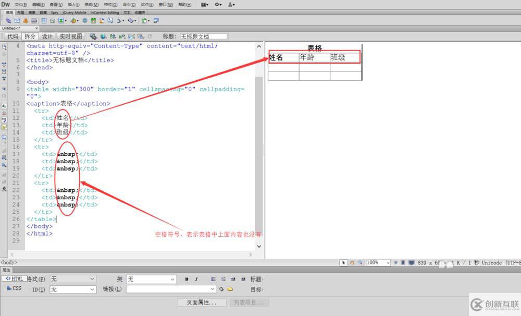521x316 pixels.
Task: Switch to the Spry insert tab
Action: (55, 13)
